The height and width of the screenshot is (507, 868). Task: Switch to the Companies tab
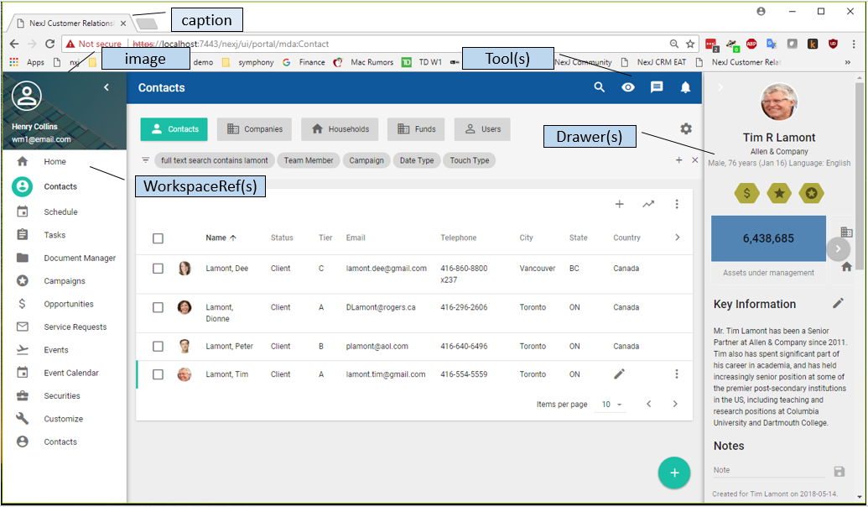coord(255,129)
